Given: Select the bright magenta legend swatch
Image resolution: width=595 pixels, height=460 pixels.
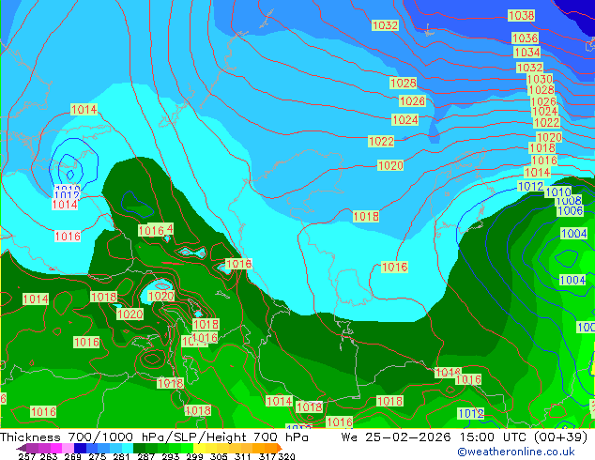Looking at the screenshot, I should pos(56,448).
